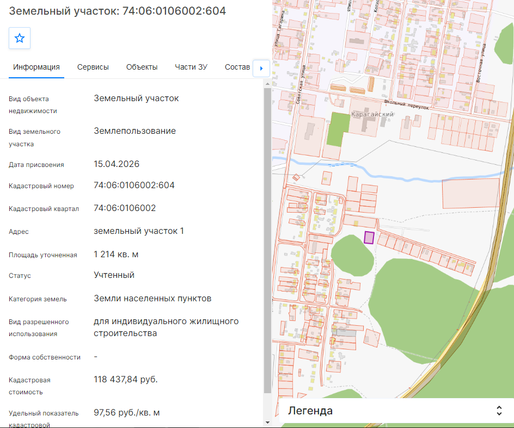514x428 pixels.
Task: Click Карагайский label on map
Action: (372, 114)
